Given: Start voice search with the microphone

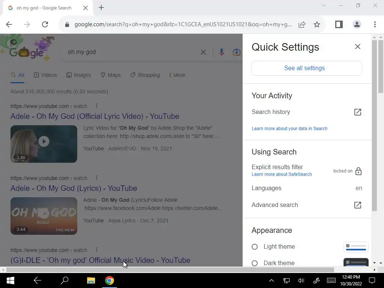Looking at the screenshot, I should pos(221,52).
